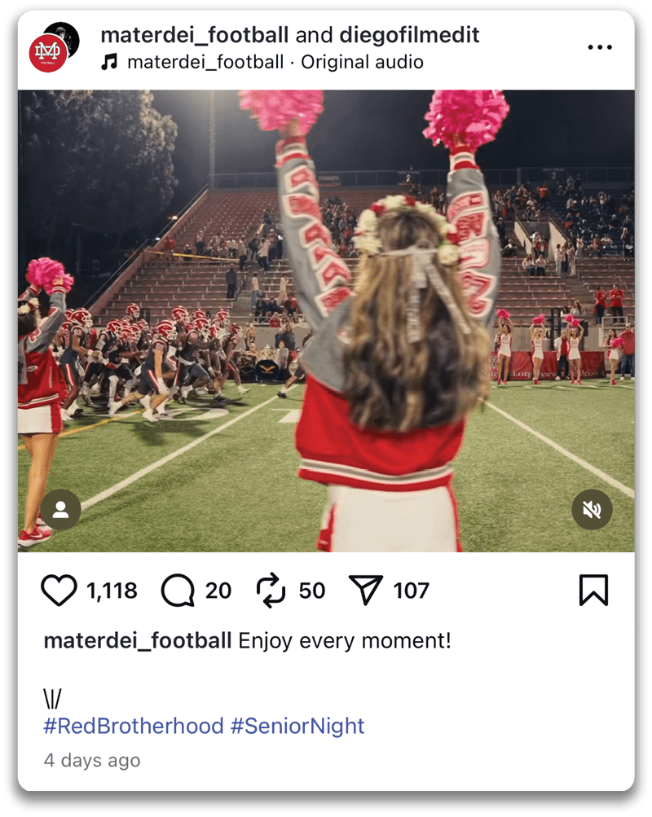
Task: Click the 4 days ago timestamp
Action: click(x=92, y=760)
